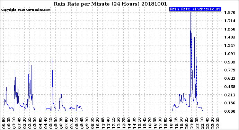Screen dimensions: 239x130
Task: Click the 15:45 time label
Action: tap(145, 123)
